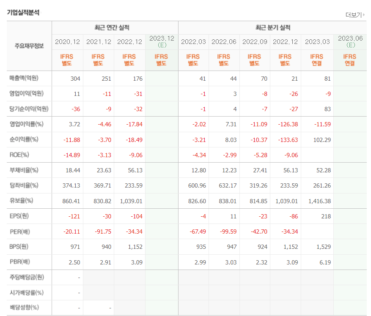The image size is (371, 316).
Task: Click the -14.89 ROE value
Action: [71, 155]
